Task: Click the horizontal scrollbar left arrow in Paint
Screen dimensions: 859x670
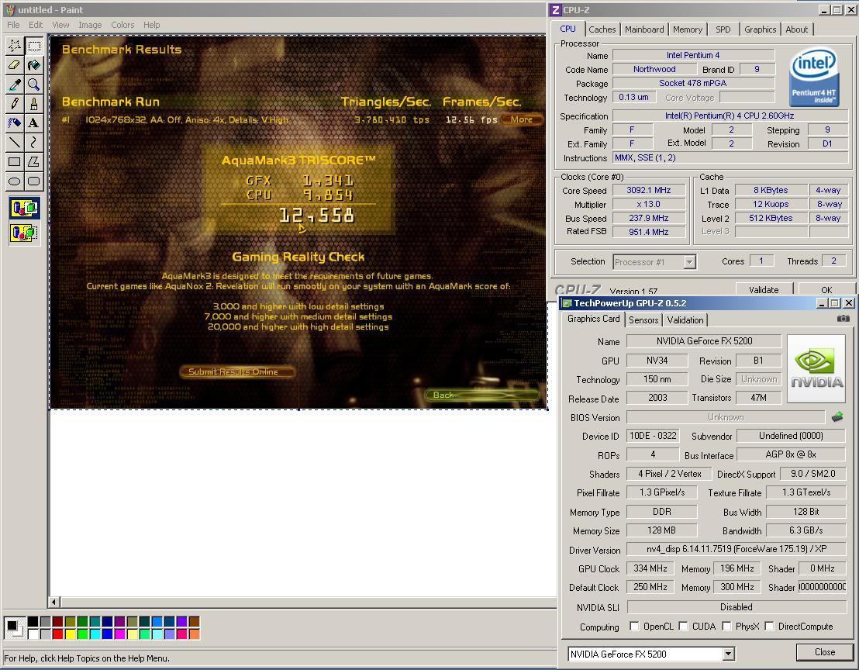Action: point(53,602)
